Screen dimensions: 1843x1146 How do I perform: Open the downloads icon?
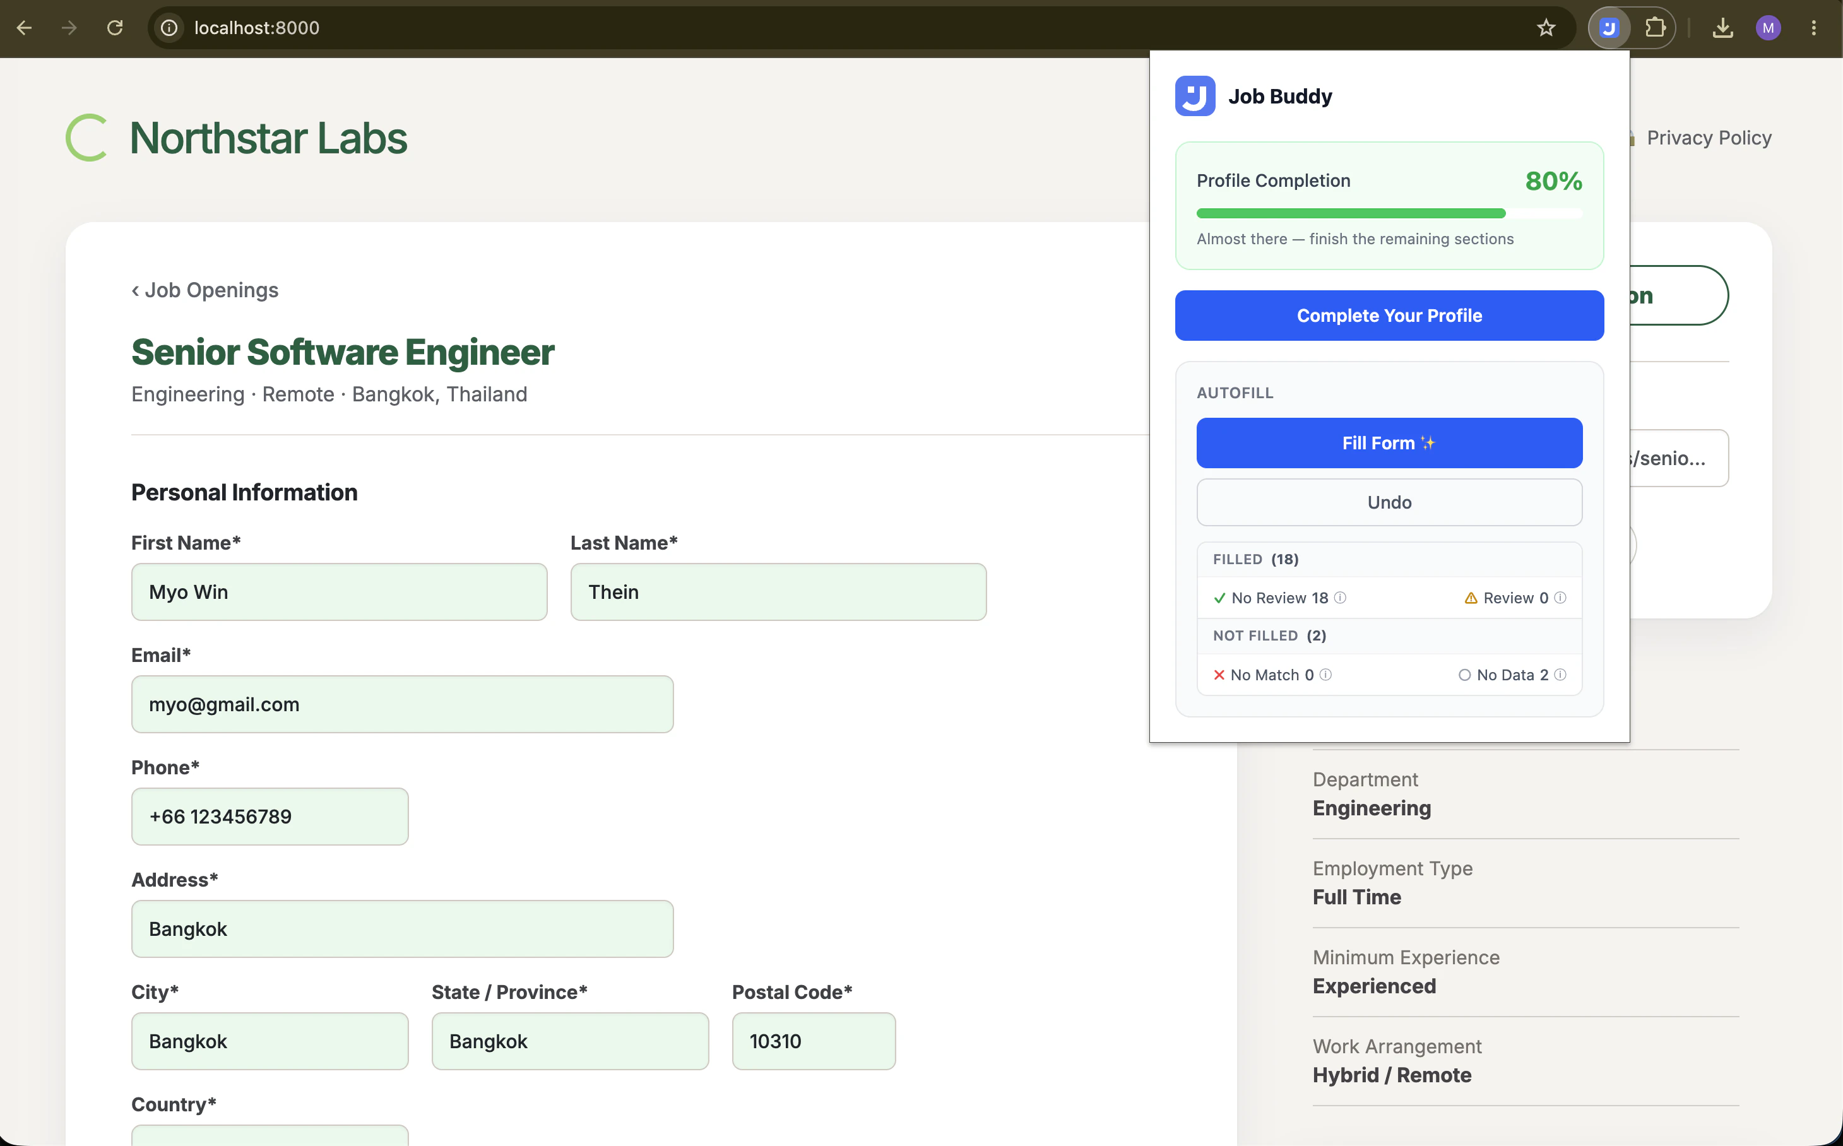[x=1722, y=28]
